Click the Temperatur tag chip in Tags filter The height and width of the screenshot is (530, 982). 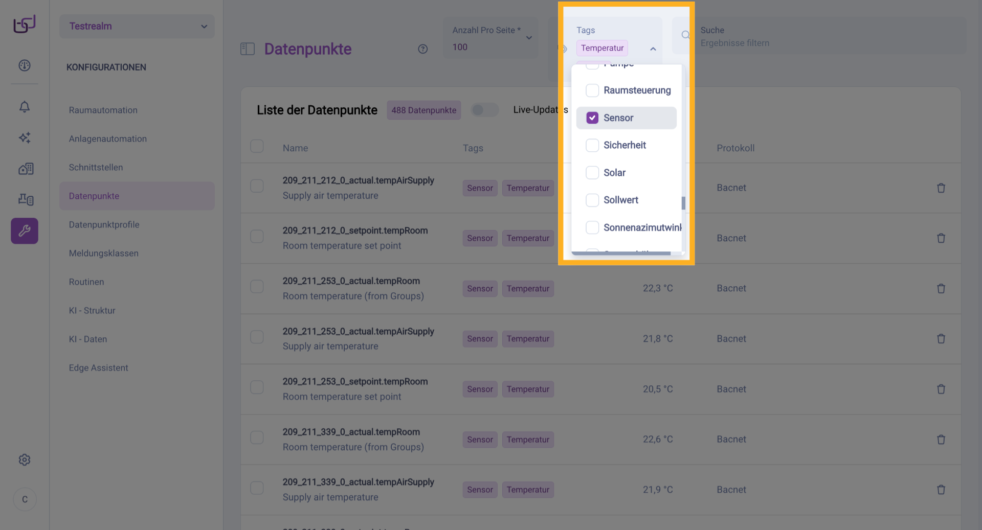click(601, 48)
